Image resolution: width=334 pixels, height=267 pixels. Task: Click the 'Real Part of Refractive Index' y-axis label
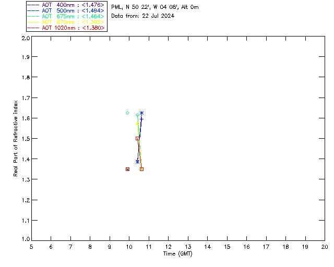16,138
